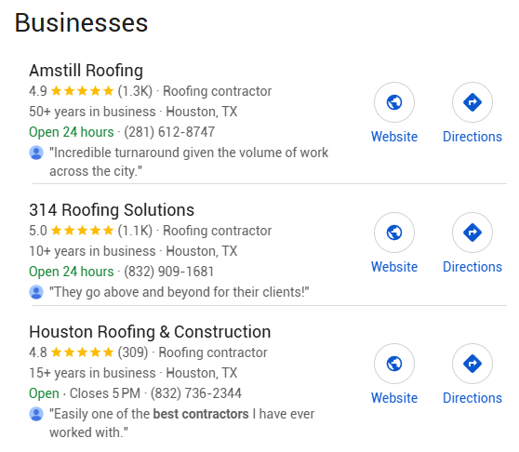Open Houston Roofing & Construction website globe icon
This screenshot has width=519, height=452.
(393, 364)
